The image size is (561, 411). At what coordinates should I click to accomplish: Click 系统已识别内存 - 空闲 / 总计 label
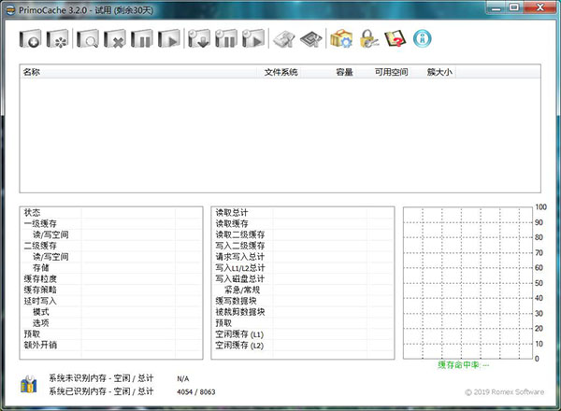pyautogui.click(x=101, y=391)
